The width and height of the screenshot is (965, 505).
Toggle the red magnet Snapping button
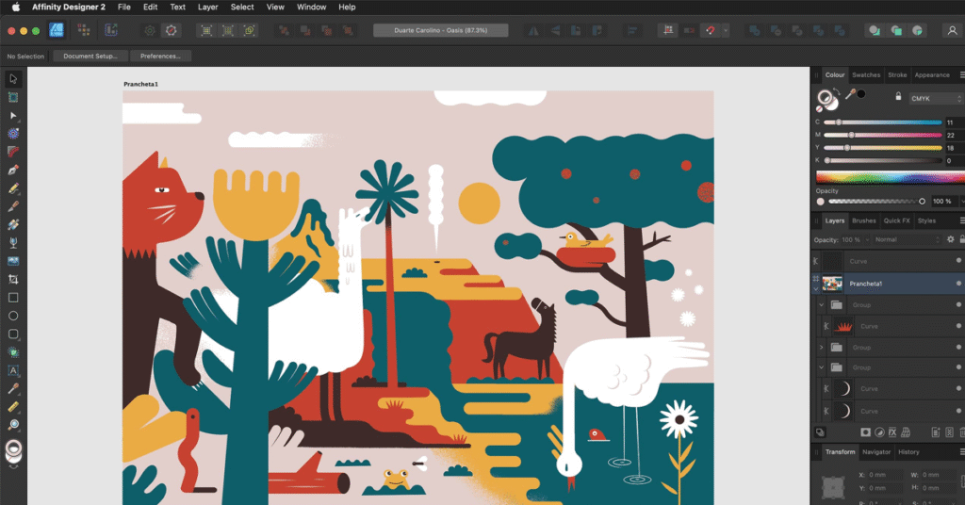click(711, 30)
